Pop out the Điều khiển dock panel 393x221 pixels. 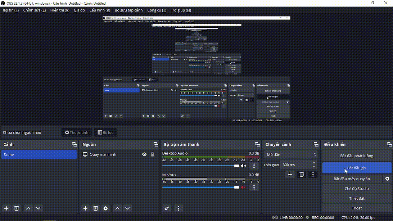click(389, 145)
